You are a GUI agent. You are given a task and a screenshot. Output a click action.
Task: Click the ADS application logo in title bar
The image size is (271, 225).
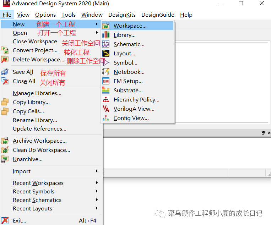click(6, 3)
